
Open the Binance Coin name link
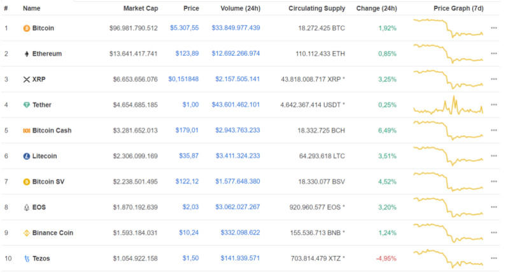[53, 232]
